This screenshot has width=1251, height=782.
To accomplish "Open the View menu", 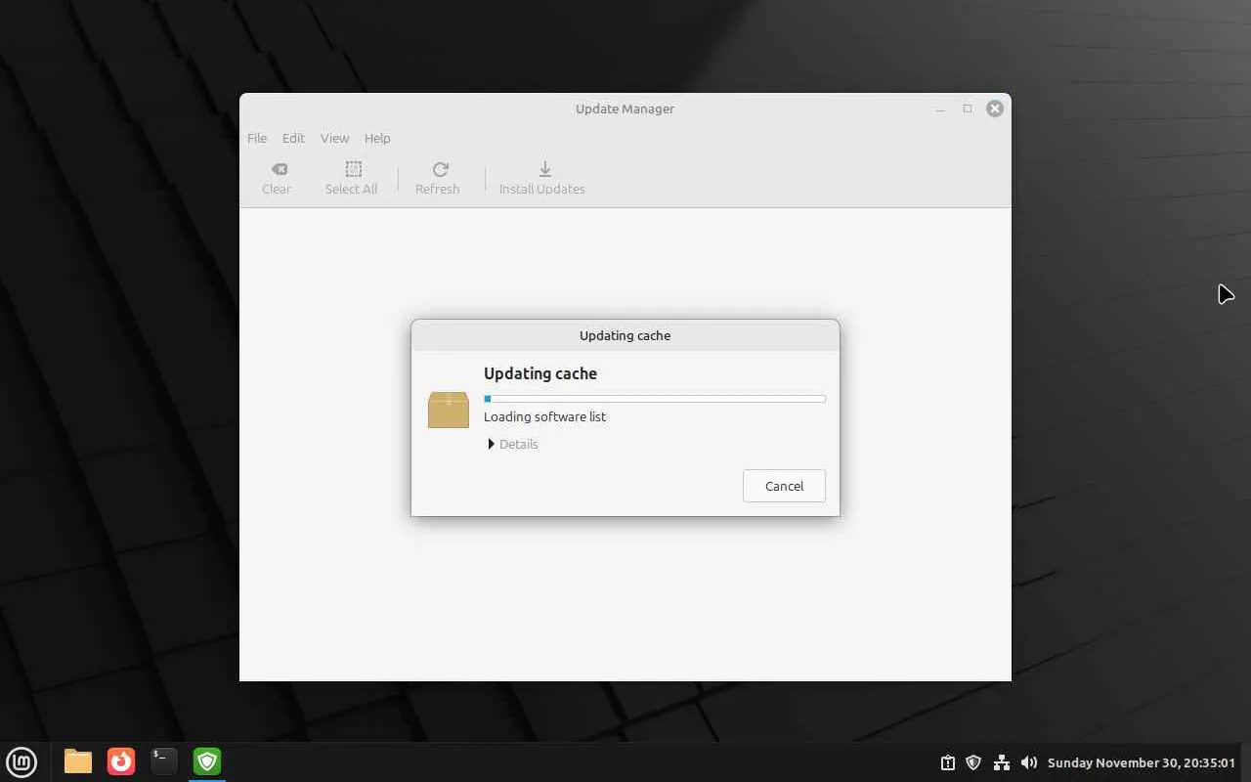I will click(334, 138).
